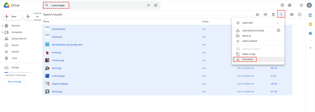315x112 pixels.
Task: Open the Settings gear icon
Action: 290,5
